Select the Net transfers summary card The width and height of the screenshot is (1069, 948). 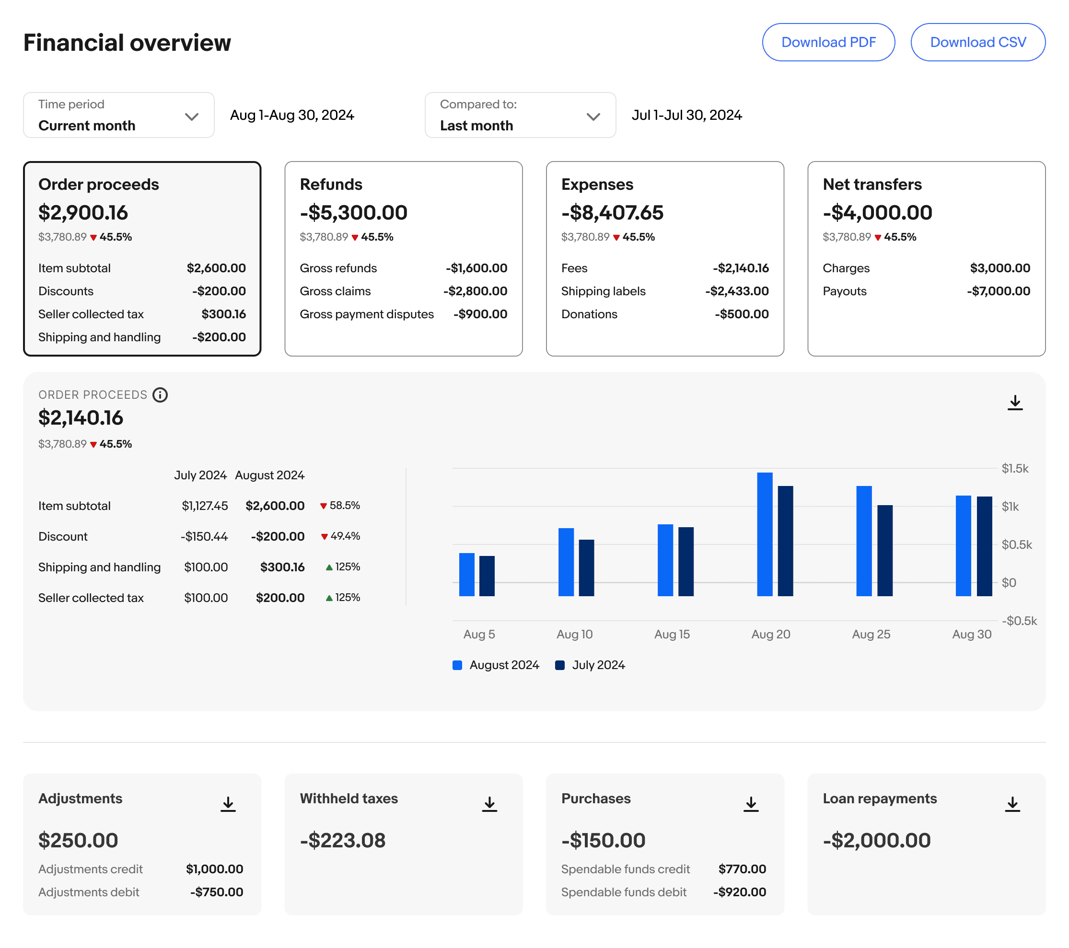pyautogui.click(x=926, y=258)
